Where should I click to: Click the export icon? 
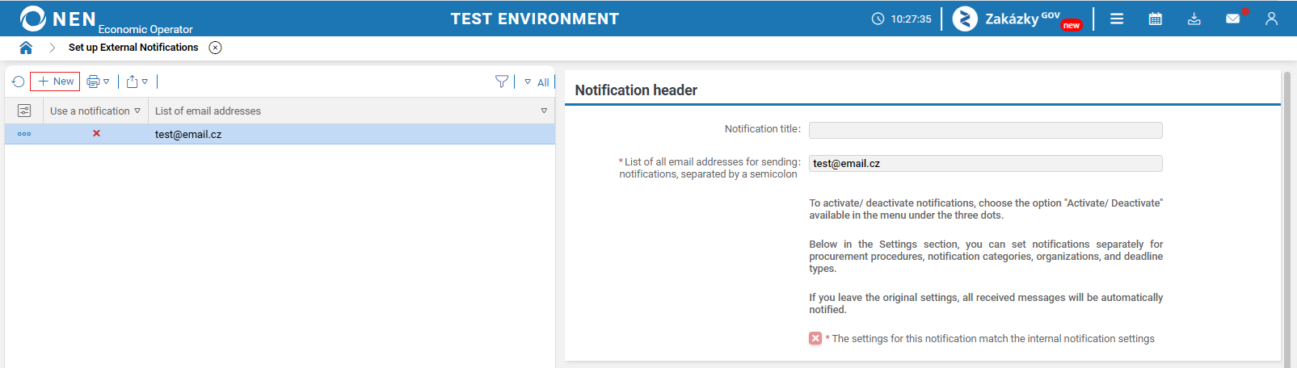[133, 82]
